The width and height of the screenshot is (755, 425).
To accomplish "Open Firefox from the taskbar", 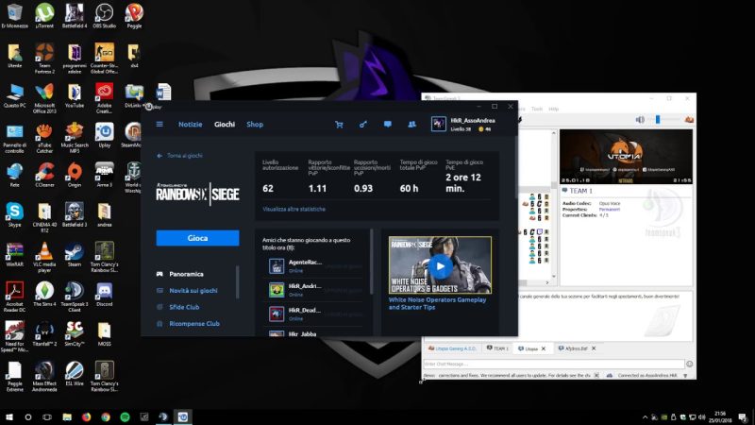I will pos(86,416).
